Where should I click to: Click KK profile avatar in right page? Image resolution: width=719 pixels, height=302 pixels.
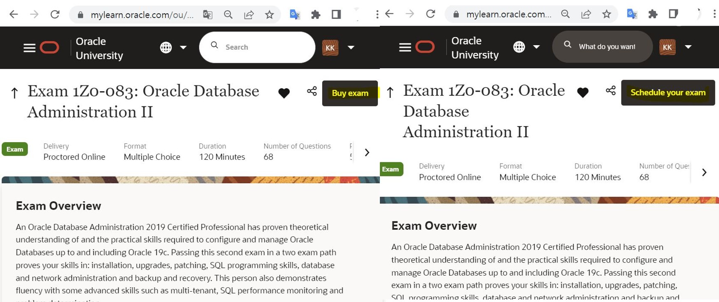[667, 47]
